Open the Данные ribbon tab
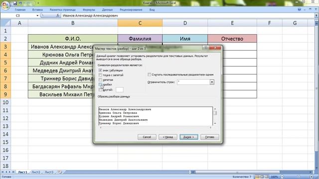319x179 pixels. 108,10
